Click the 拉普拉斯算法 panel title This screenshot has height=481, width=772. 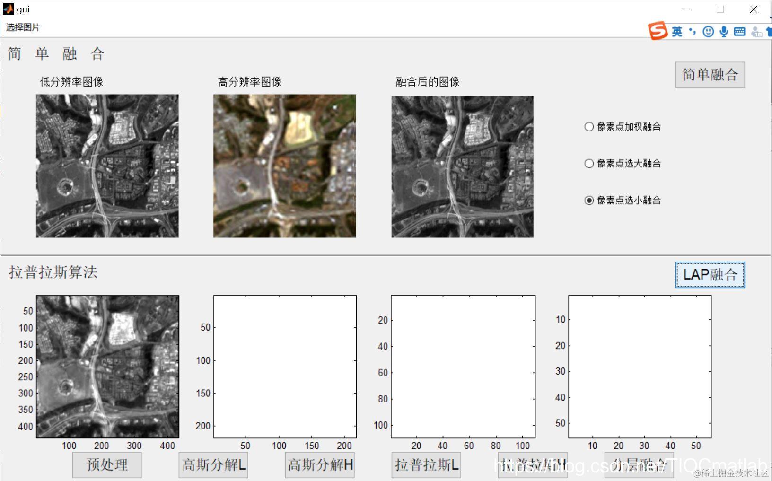[53, 272]
